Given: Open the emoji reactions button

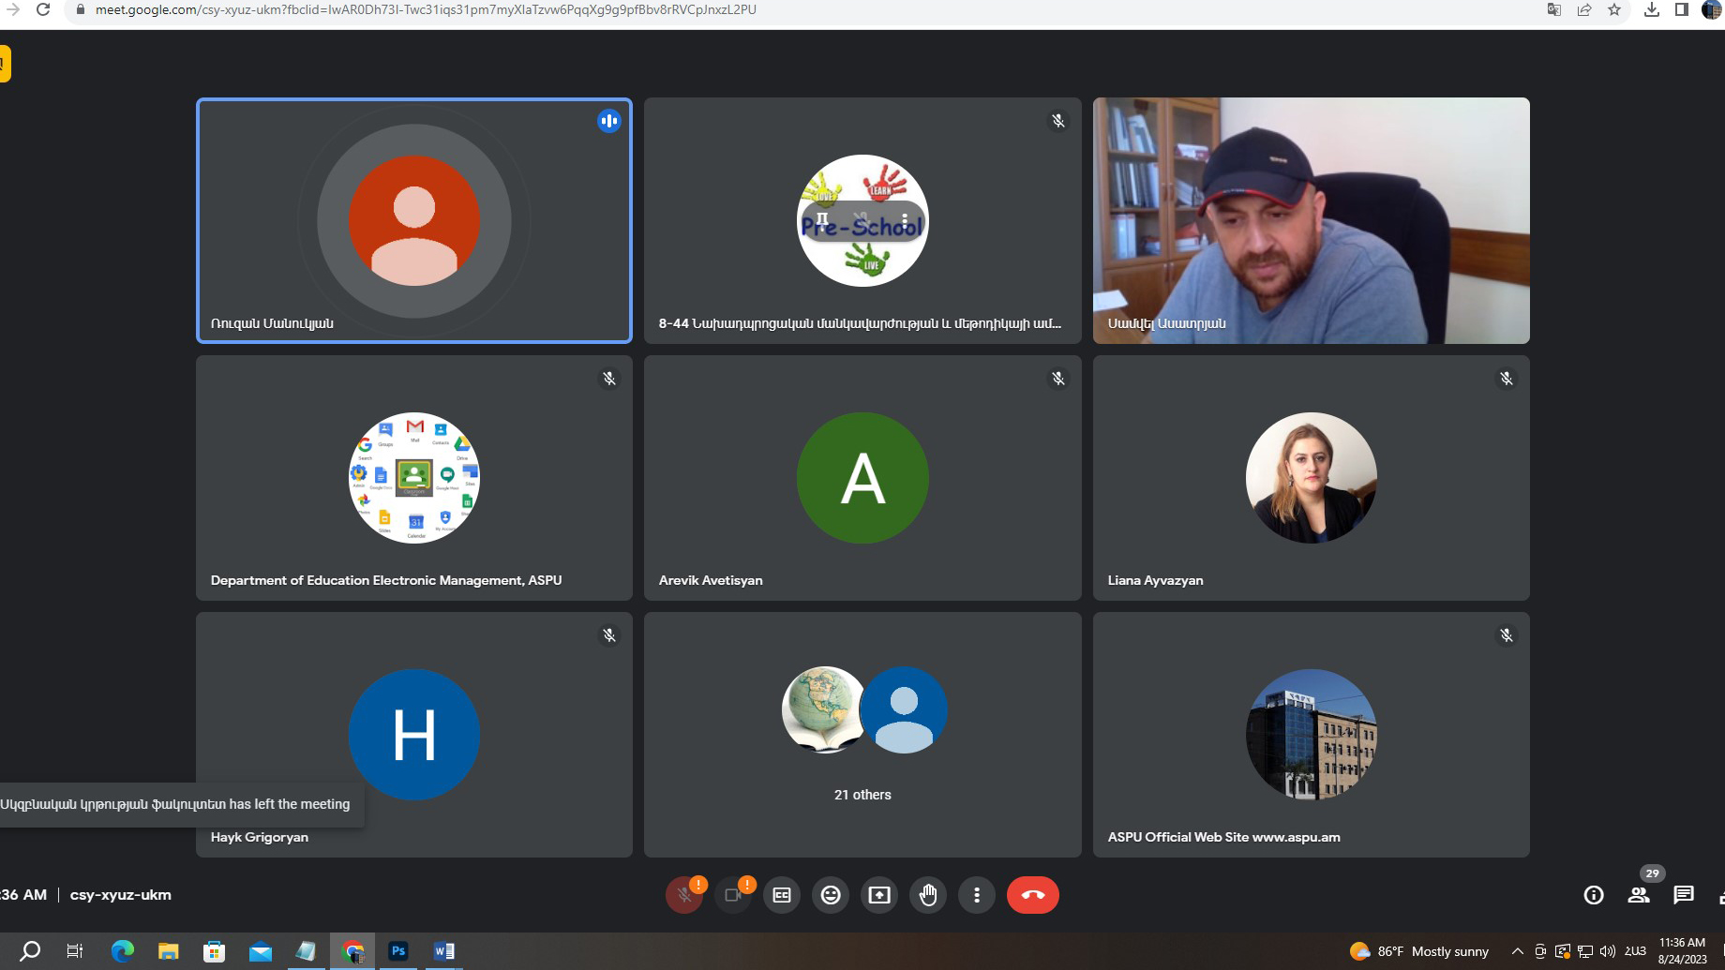Looking at the screenshot, I should click(831, 895).
